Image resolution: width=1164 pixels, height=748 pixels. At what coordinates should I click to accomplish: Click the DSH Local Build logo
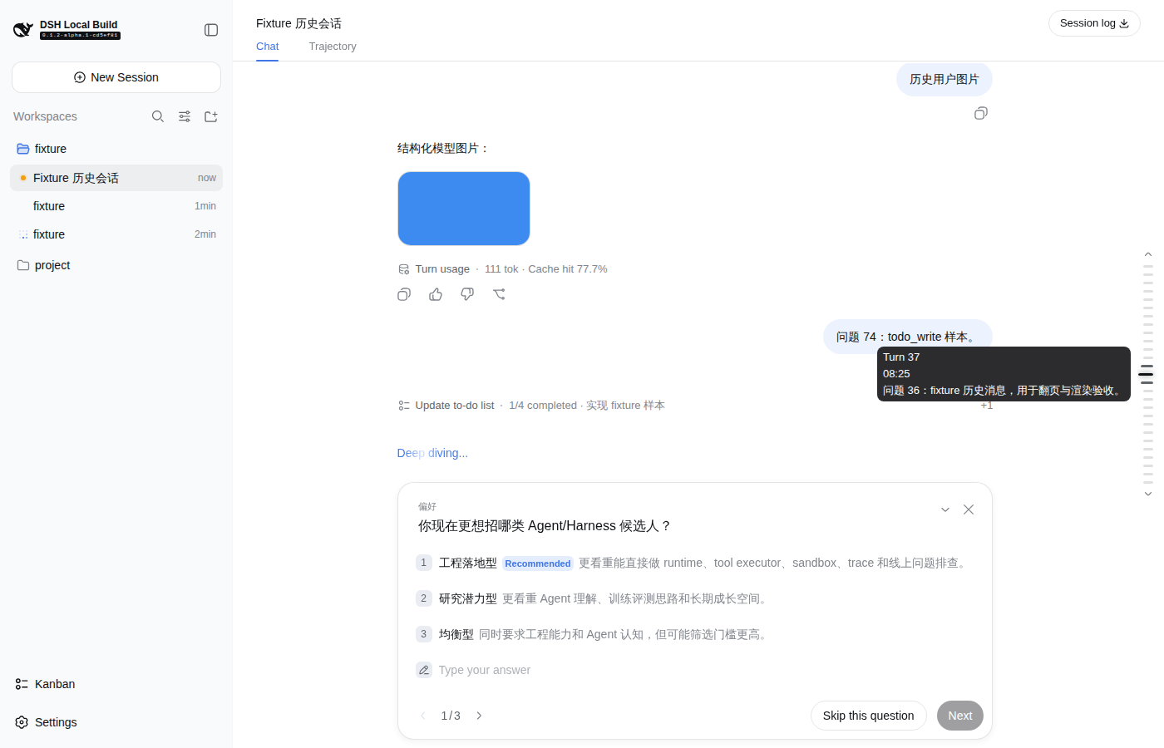pyautogui.click(x=67, y=30)
